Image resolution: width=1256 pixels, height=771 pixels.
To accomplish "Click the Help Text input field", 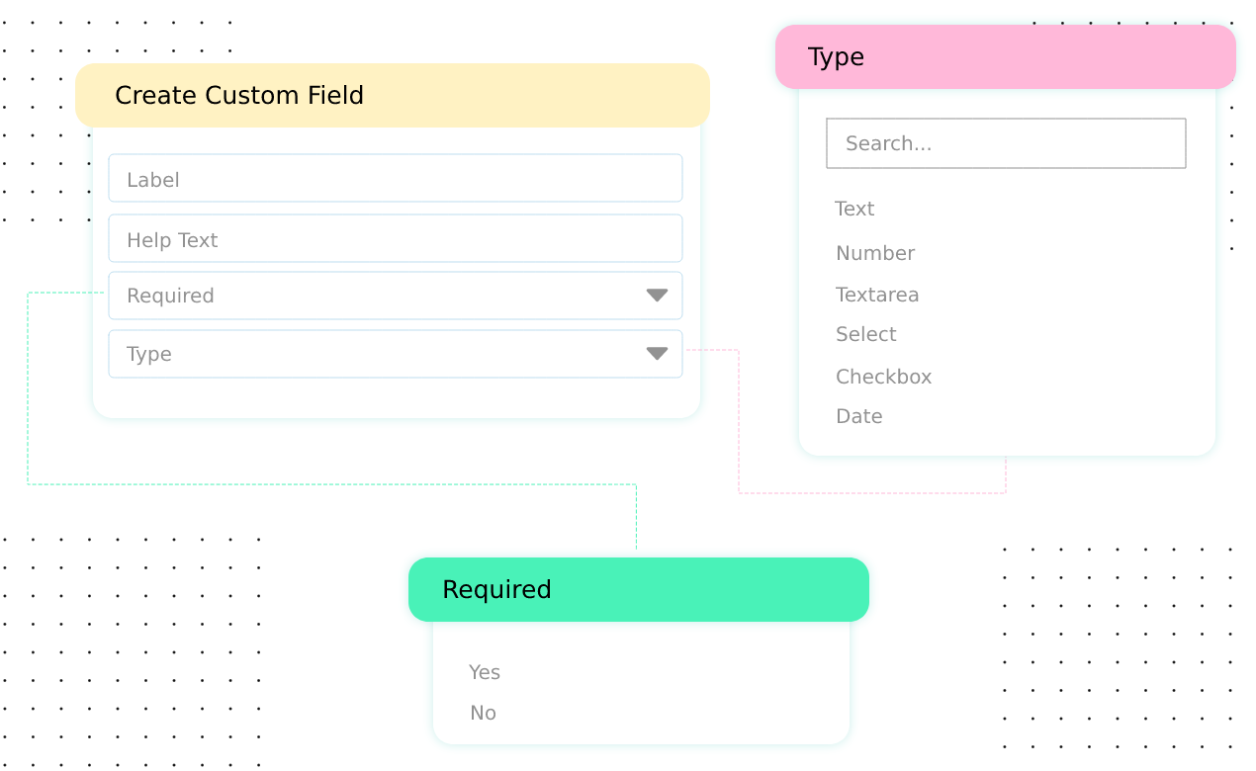I will point(396,238).
